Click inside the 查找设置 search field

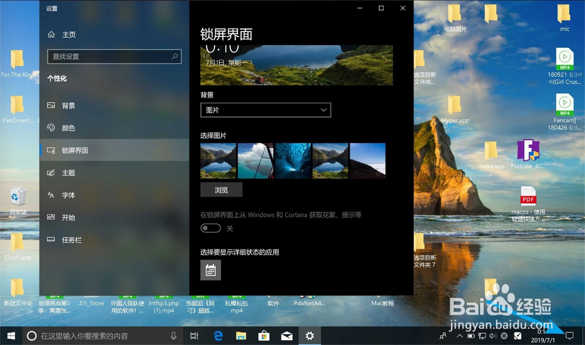point(105,57)
